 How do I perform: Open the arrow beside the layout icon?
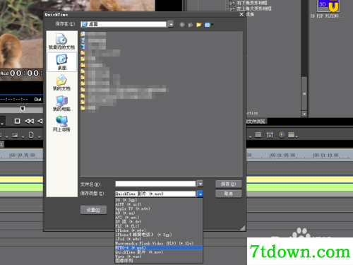tap(297, 136)
